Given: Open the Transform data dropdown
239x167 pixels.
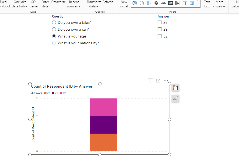Looking at the screenshot, I should click(94, 4).
